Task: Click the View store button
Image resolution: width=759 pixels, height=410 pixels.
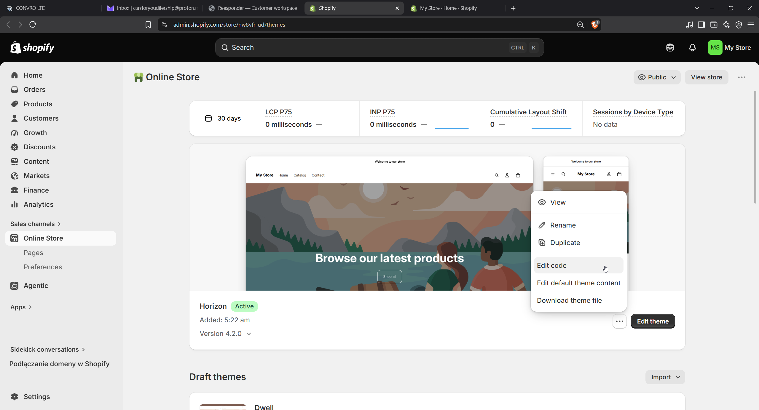Action: [x=707, y=77]
